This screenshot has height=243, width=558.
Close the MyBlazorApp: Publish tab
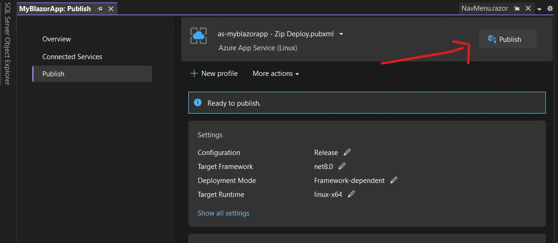(x=110, y=8)
